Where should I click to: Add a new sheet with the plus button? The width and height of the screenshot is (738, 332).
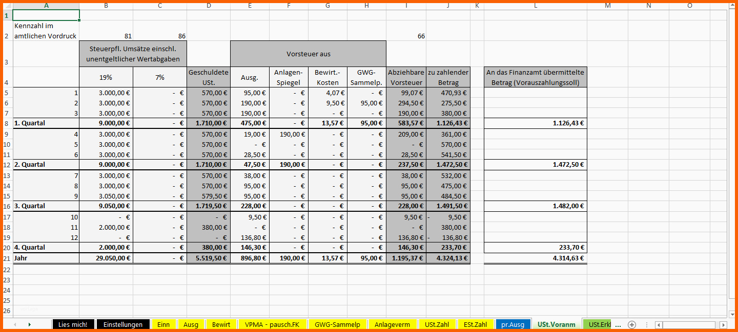[x=632, y=324]
